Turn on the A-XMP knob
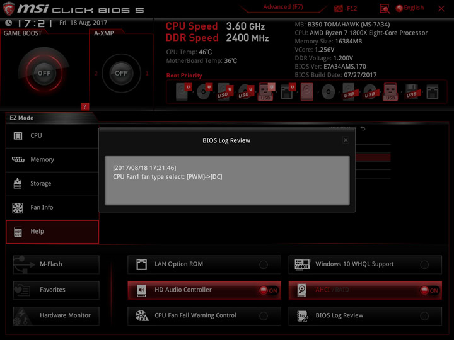Screen dimensions: 454x340 pos(121,73)
